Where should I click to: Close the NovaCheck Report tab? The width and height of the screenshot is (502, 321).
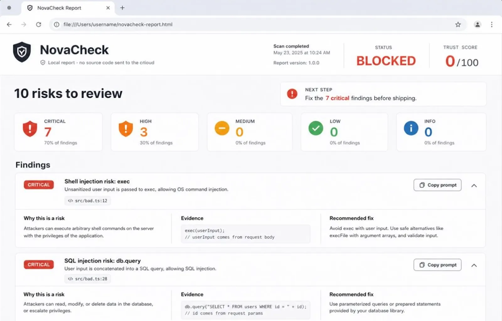click(108, 8)
